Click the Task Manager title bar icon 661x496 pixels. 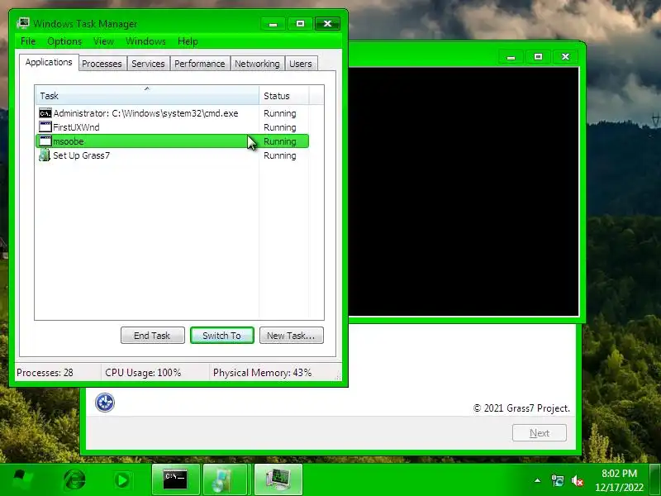23,23
